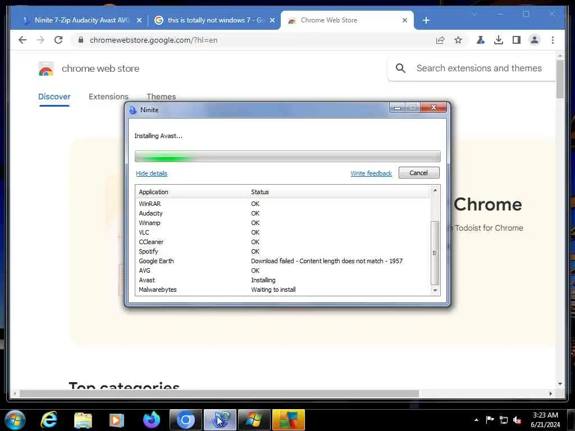Click Write feedback link in Ninite
The width and height of the screenshot is (575, 431).
coord(371,173)
